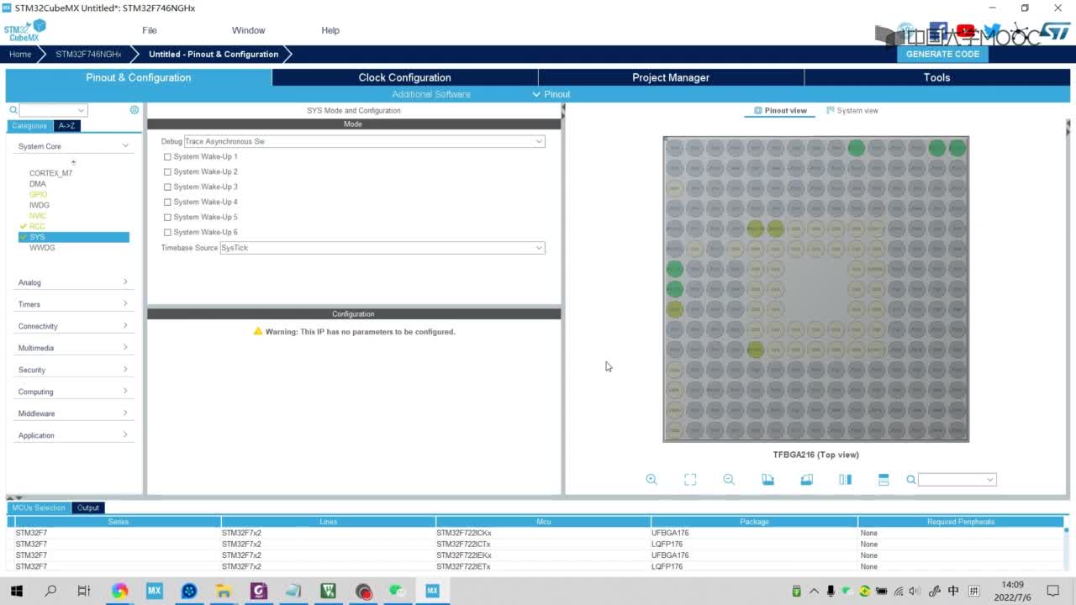Switch to System view
Viewport: 1076px width, 605px height.
coord(852,110)
